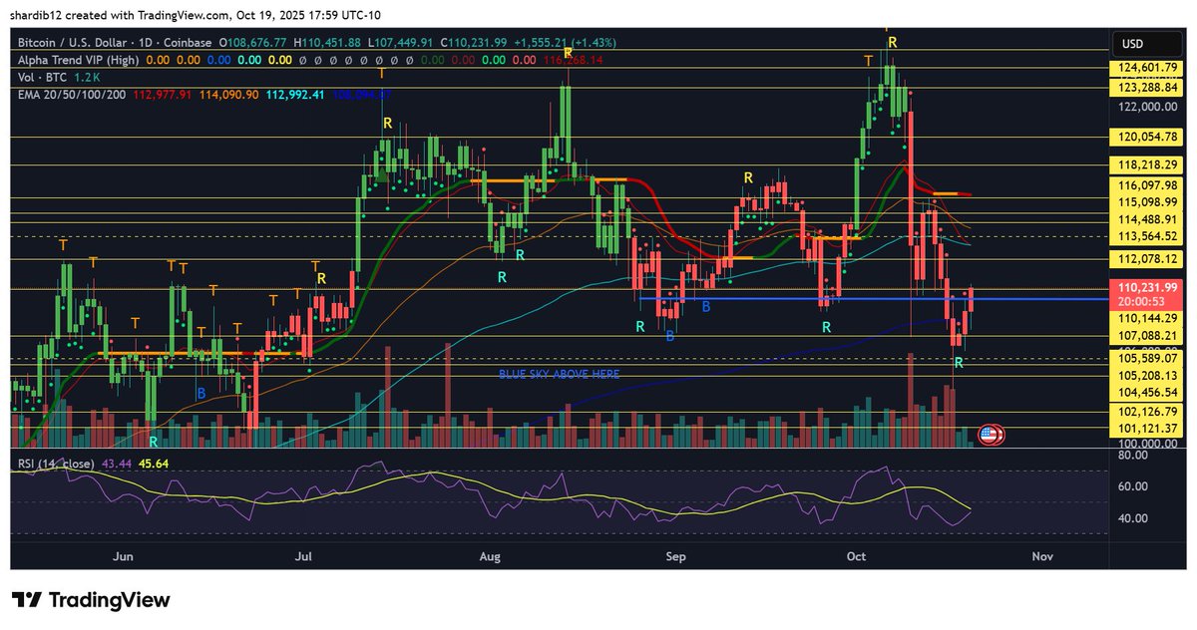
Task: Select the BLUE SKY ABOVE HERE text annotation
Action: (x=559, y=374)
